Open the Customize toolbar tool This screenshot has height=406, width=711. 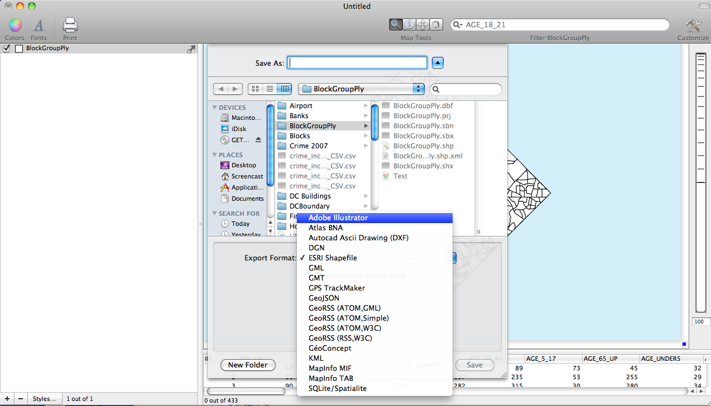[693, 25]
